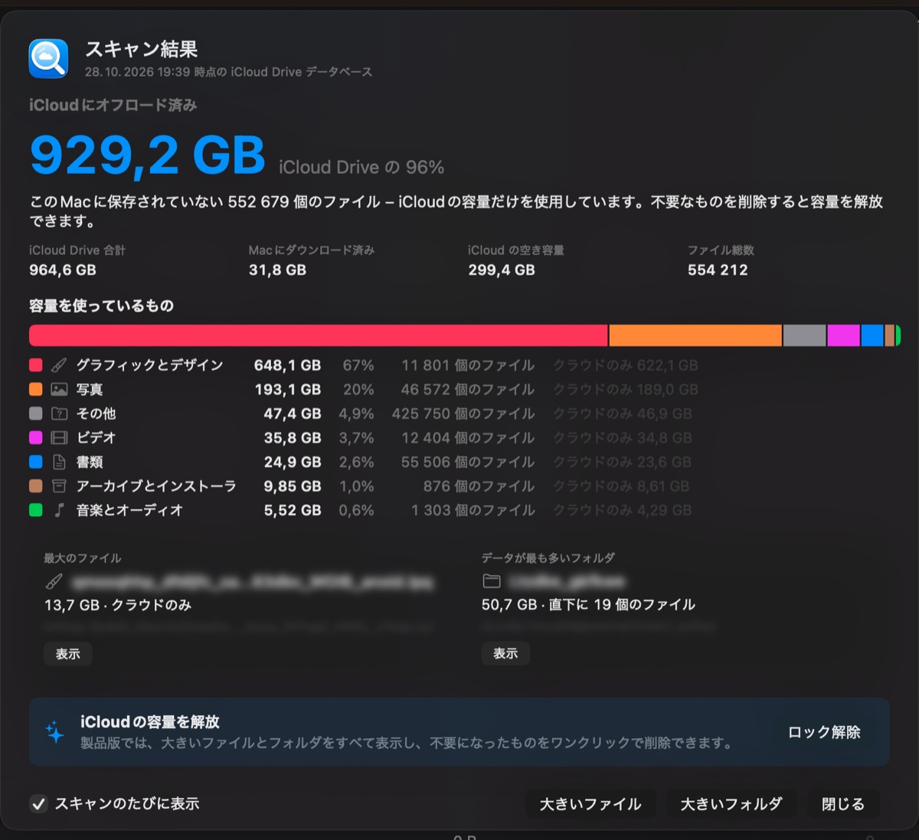
Task: Click the question-mark folder icon for その他
Action: pos(59,413)
